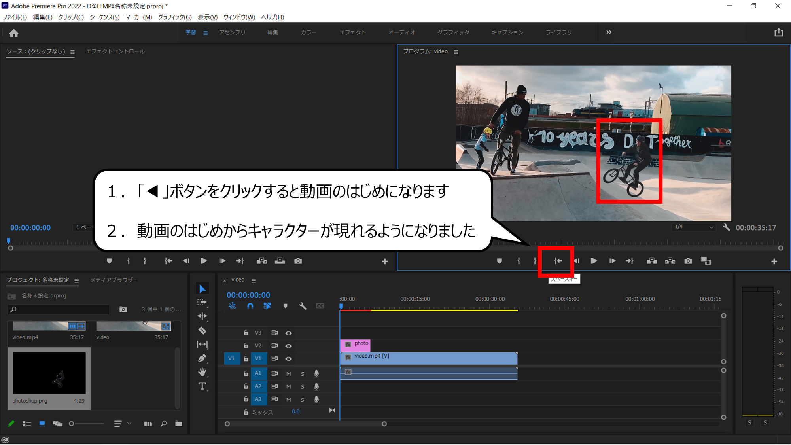Click Overwrite button in Source monitor
The height and width of the screenshot is (445, 791).
pos(280,261)
